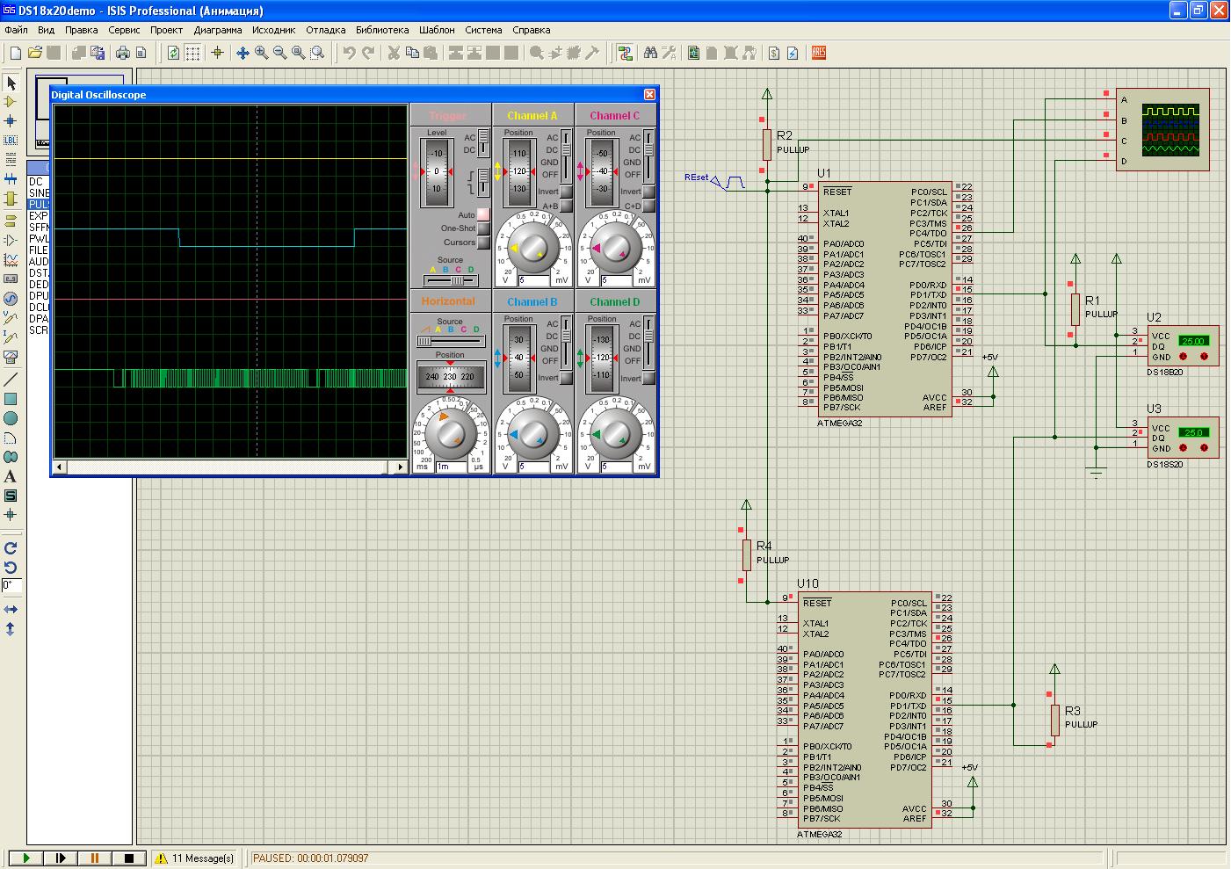
Task: Open the 11 Message(s) log
Action: point(194,858)
